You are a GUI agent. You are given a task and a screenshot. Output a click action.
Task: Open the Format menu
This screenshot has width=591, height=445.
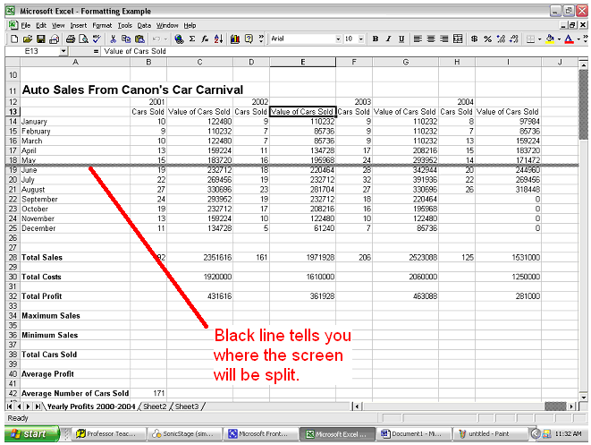click(102, 26)
